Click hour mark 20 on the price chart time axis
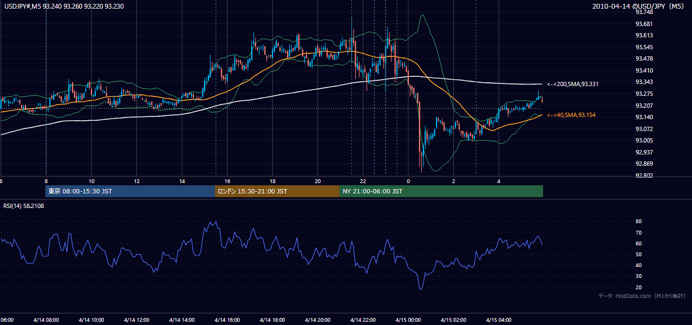 pyautogui.click(x=318, y=181)
